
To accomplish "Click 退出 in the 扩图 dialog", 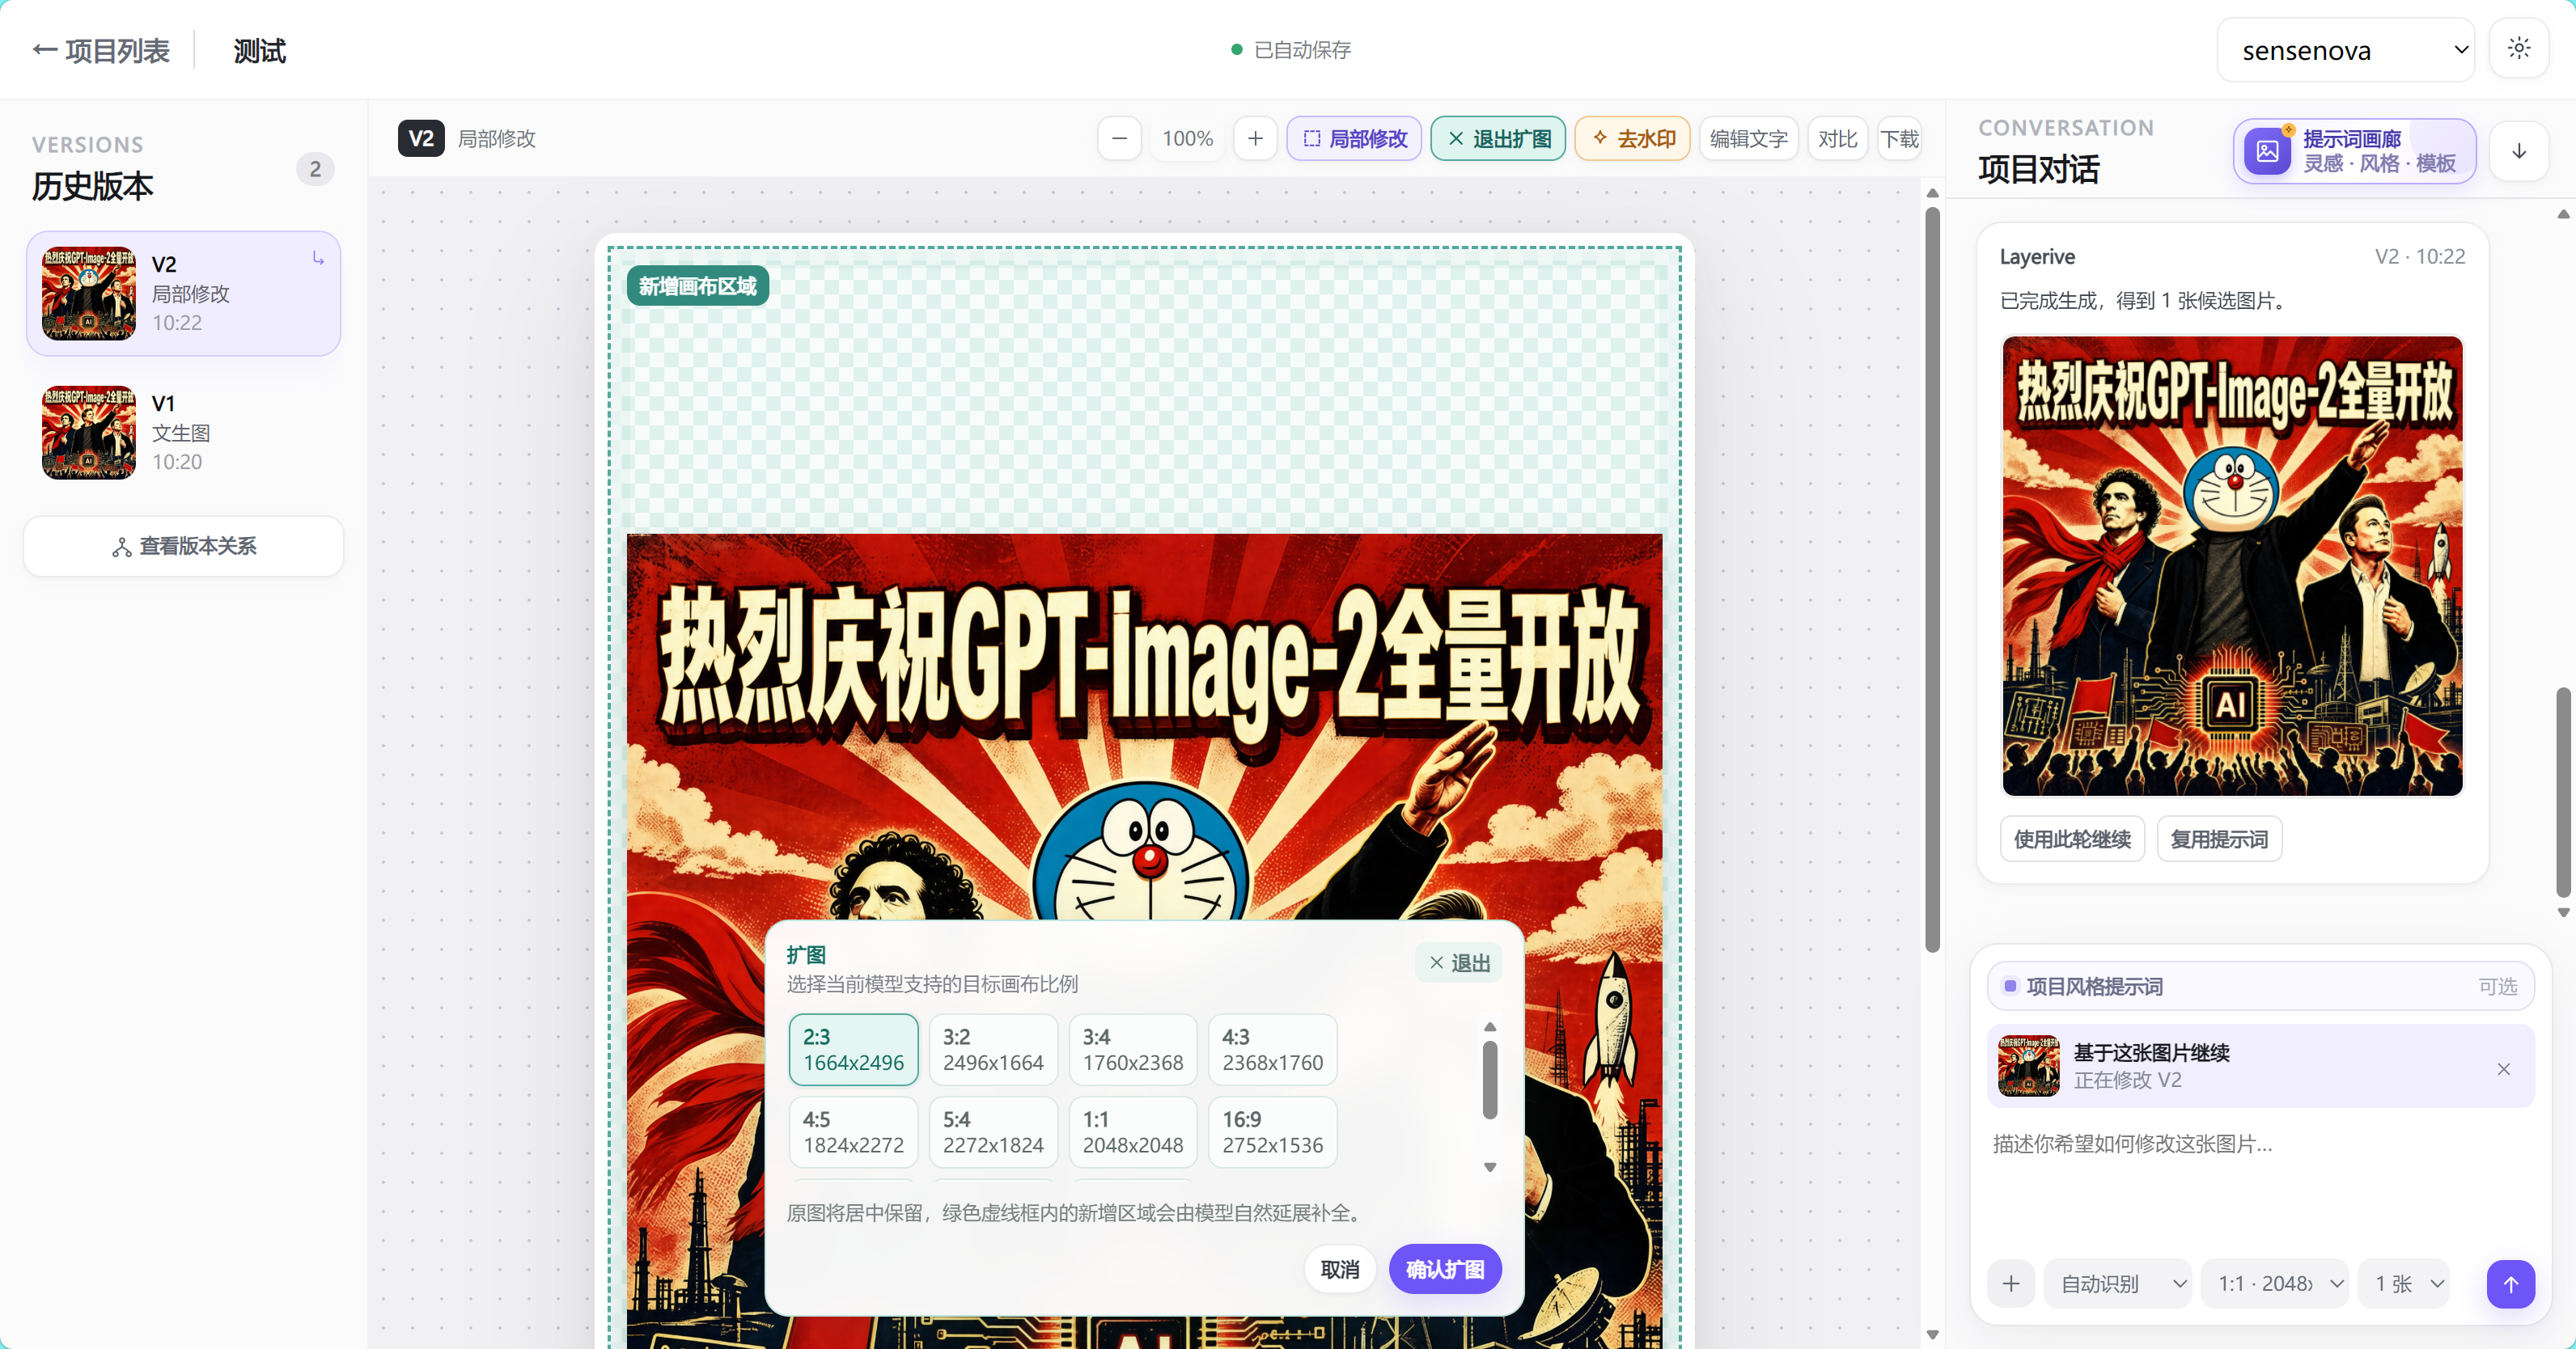I will click(1458, 962).
